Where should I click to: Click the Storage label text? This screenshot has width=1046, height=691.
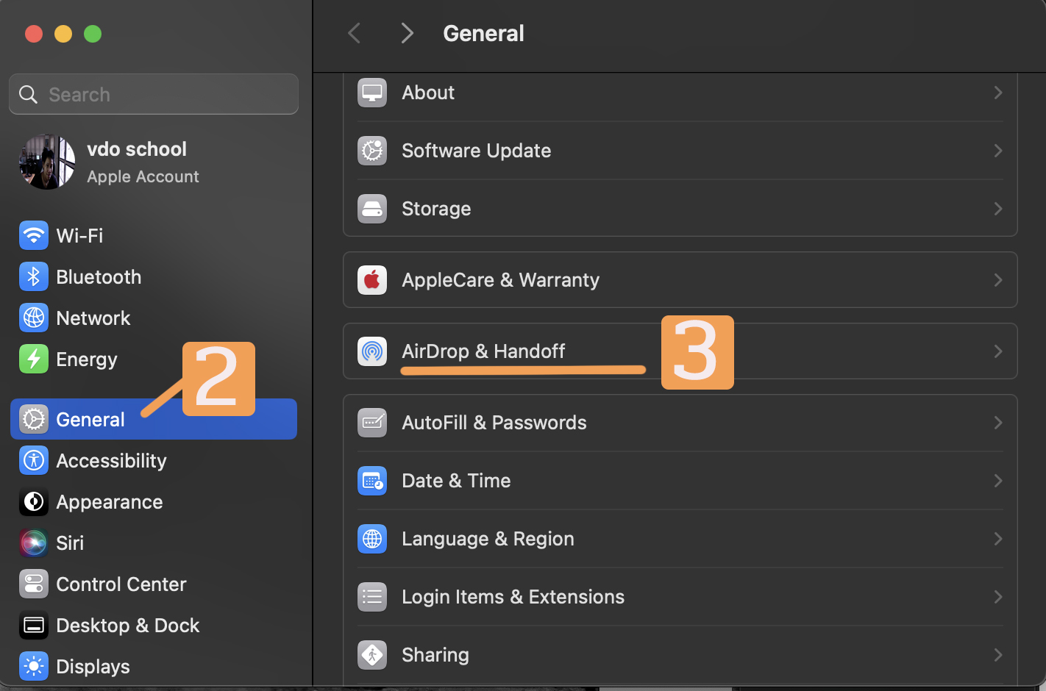click(x=436, y=209)
